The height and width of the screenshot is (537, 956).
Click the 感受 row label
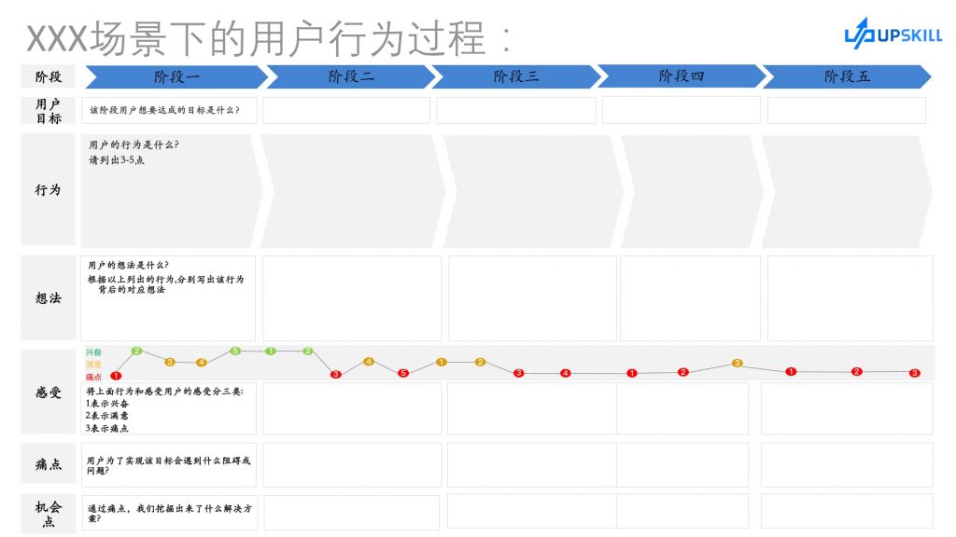[x=49, y=392]
